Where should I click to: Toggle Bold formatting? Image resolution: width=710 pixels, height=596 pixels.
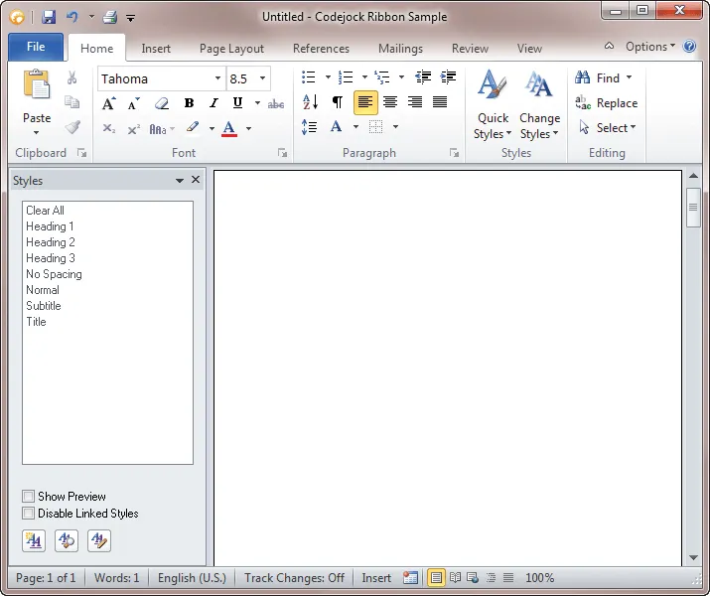190,103
